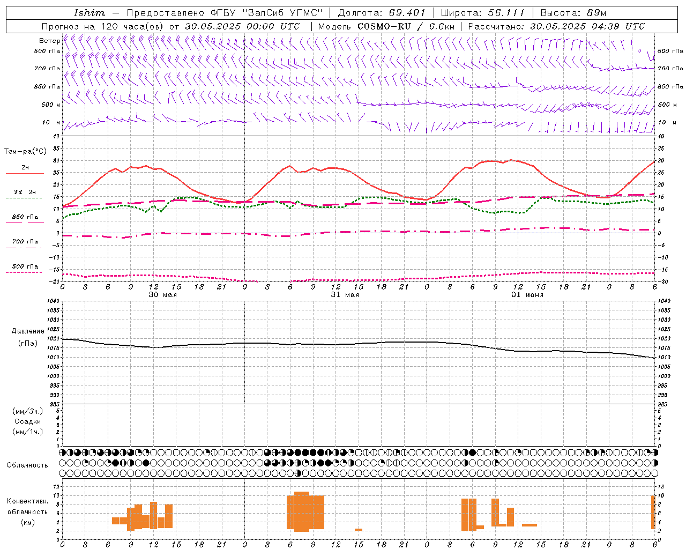Click the "Облачность" cloud cover label
The image size is (686, 549).
point(27,465)
